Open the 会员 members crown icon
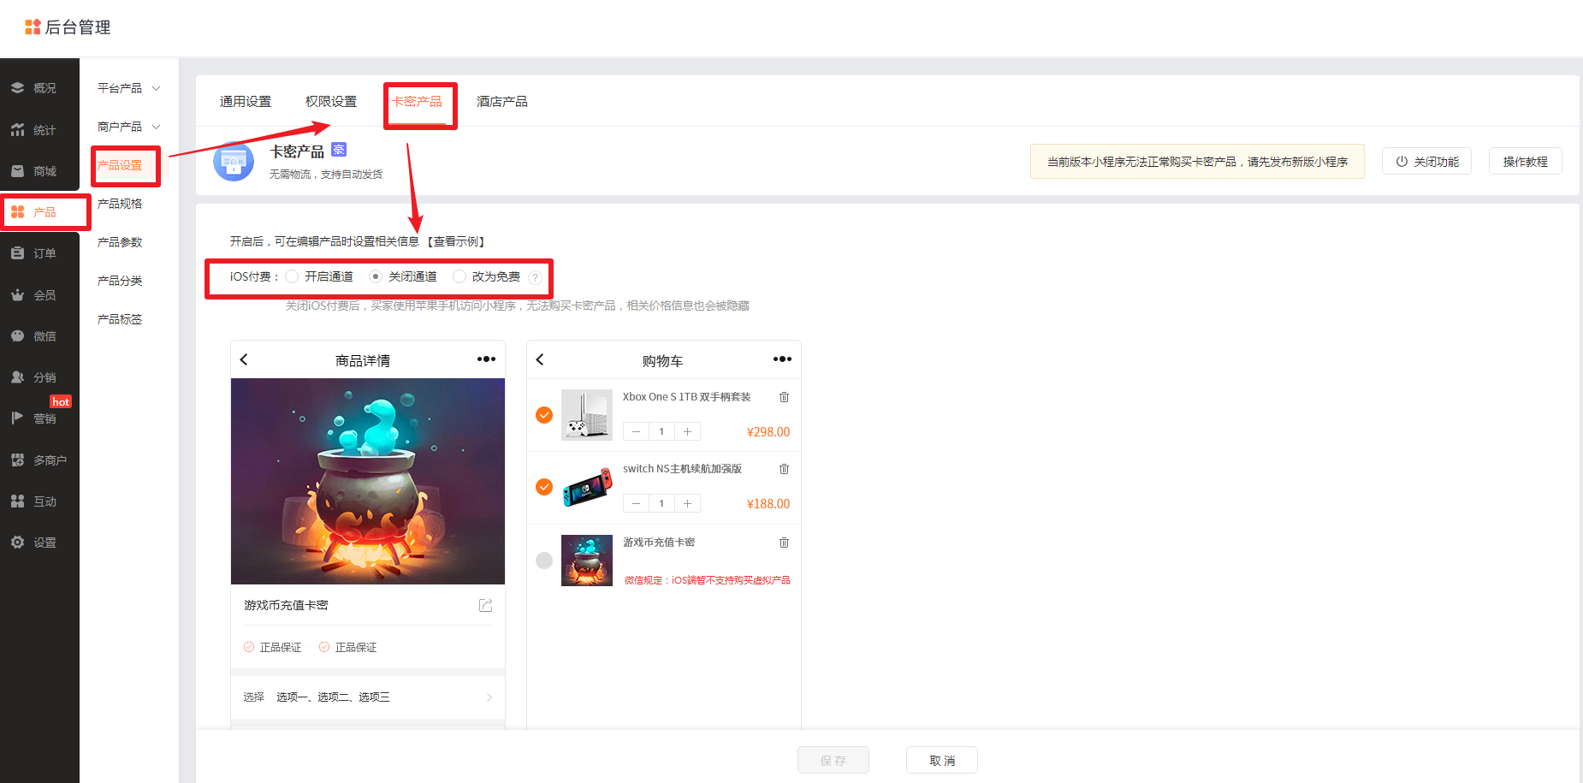Viewport: 1583px width, 783px height. [x=17, y=295]
